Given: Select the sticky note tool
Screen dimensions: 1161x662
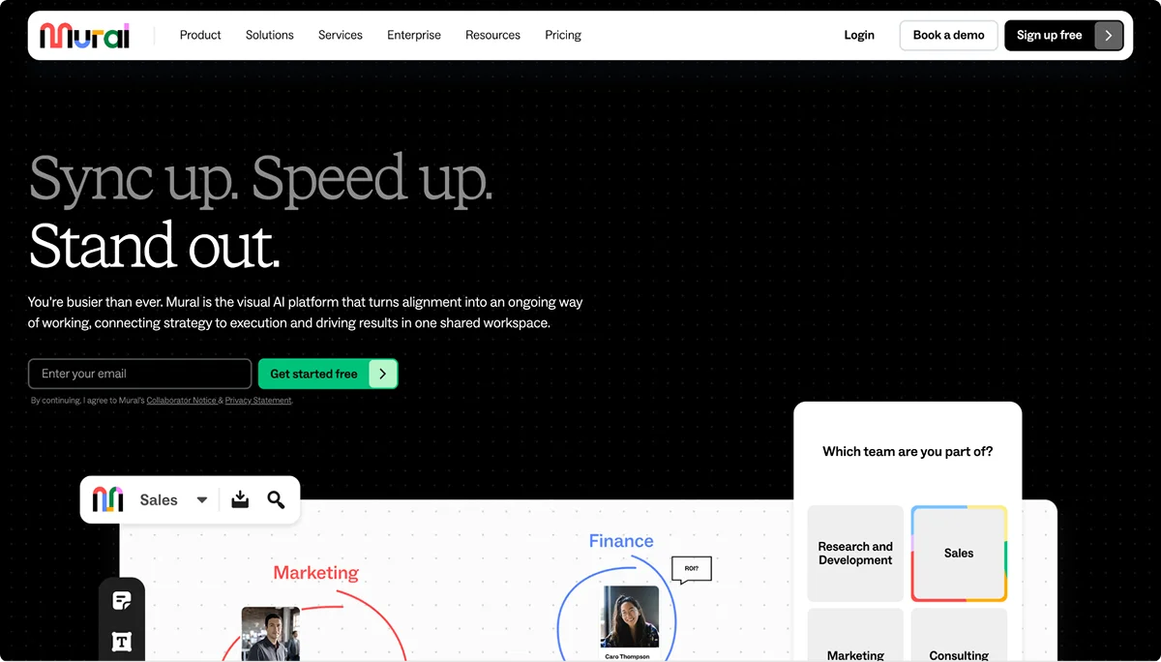Looking at the screenshot, I should tap(122, 601).
